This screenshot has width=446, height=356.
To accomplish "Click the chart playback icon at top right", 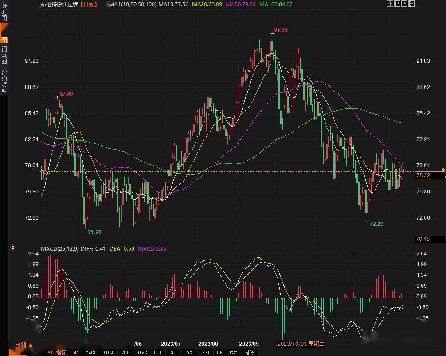I will tap(405, 4).
